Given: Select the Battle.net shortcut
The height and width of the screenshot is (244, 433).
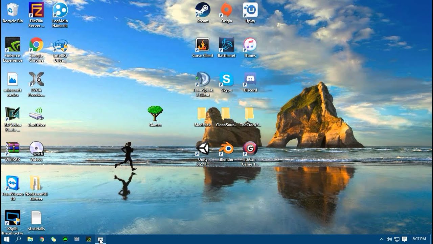Looking at the screenshot, I should point(227,47).
